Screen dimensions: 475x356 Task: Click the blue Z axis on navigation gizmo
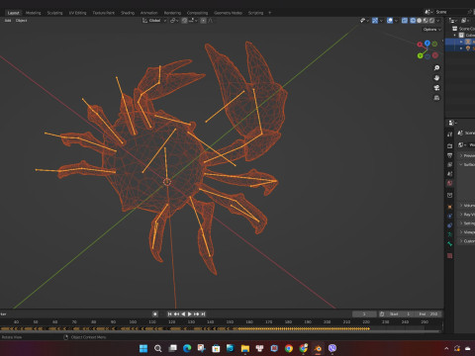tap(427, 44)
